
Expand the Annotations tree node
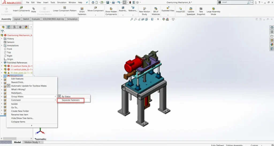pyautogui.click(x=2, y=46)
